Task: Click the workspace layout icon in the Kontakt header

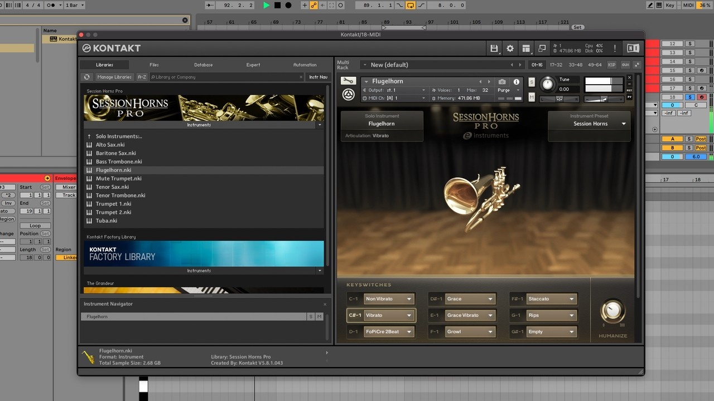Action: 526,48
